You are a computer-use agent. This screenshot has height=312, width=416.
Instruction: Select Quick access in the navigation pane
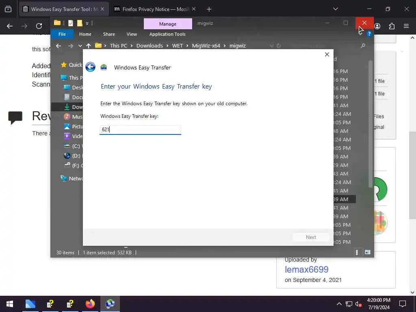[71, 65]
